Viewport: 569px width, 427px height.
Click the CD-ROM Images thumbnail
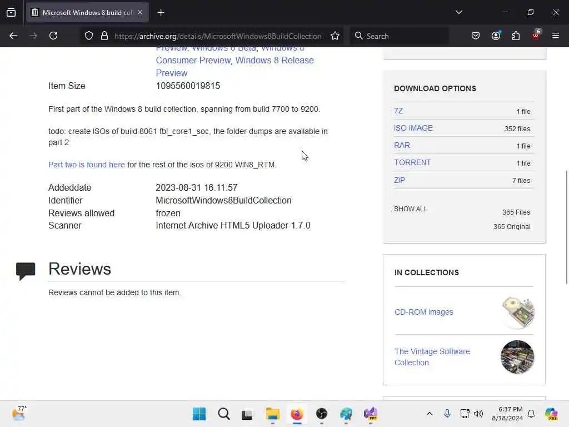[x=518, y=312]
